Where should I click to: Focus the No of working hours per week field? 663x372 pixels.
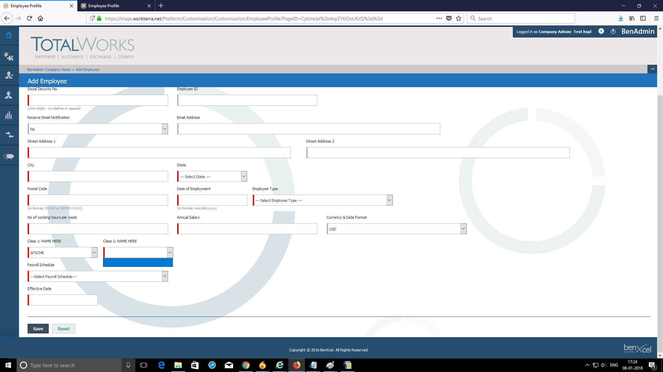click(98, 229)
